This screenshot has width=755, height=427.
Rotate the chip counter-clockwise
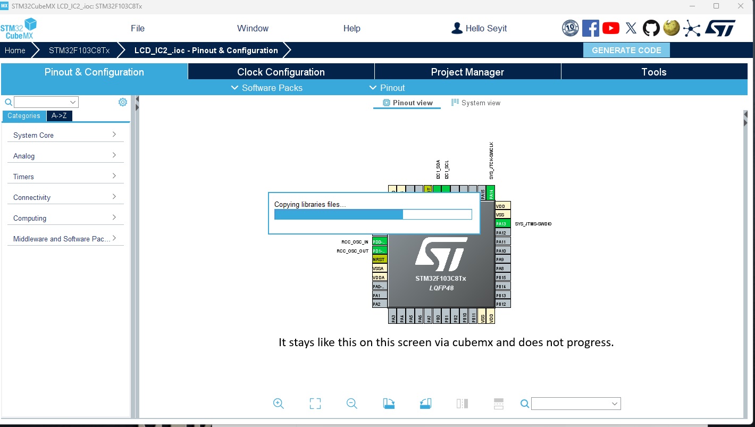click(x=425, y=403)
